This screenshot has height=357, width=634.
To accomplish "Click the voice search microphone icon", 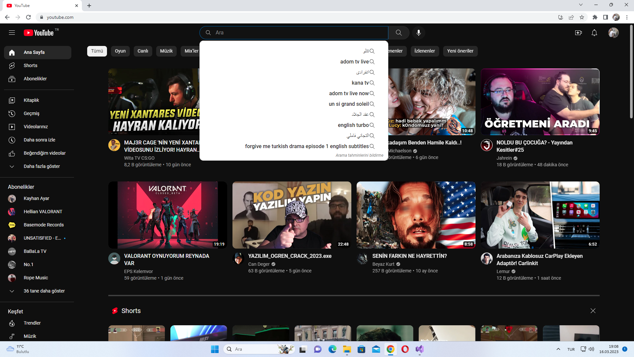I will pyautogui.click(x=418, y=33).
